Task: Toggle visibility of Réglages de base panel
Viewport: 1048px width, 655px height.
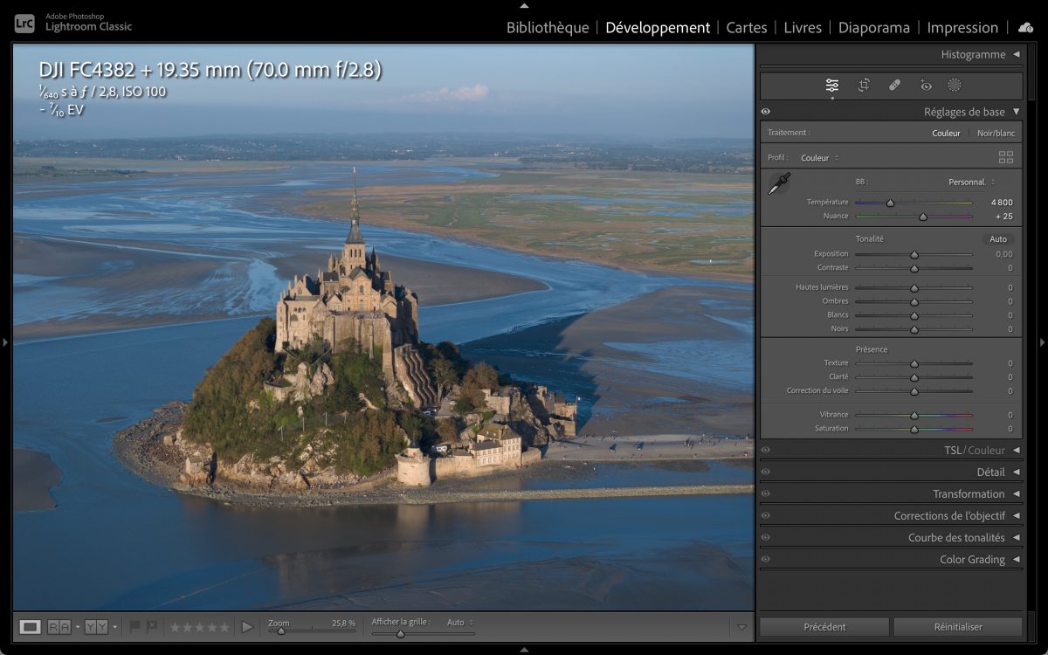Action: point(766,112)
